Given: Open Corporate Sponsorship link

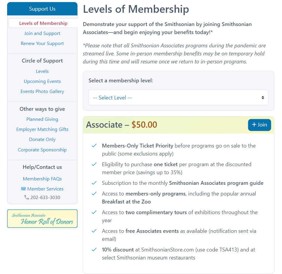Looking at the screenshot, I should 42,150.
